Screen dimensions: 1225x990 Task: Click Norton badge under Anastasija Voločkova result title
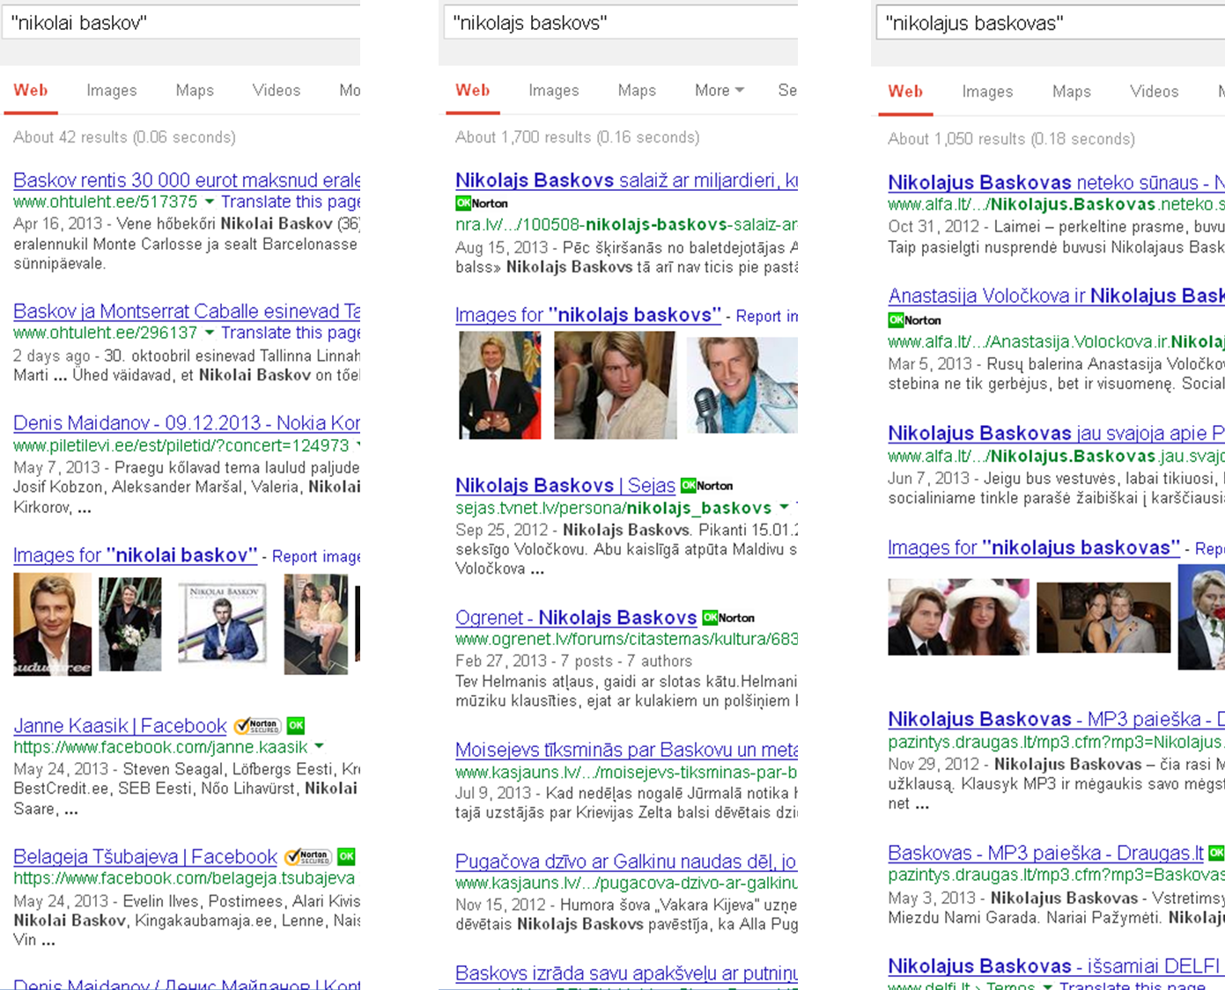915,320
